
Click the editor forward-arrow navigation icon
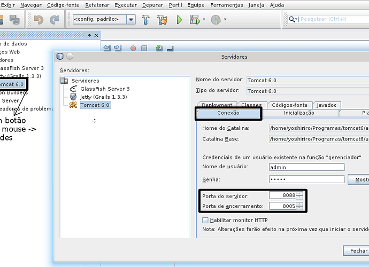118,48
